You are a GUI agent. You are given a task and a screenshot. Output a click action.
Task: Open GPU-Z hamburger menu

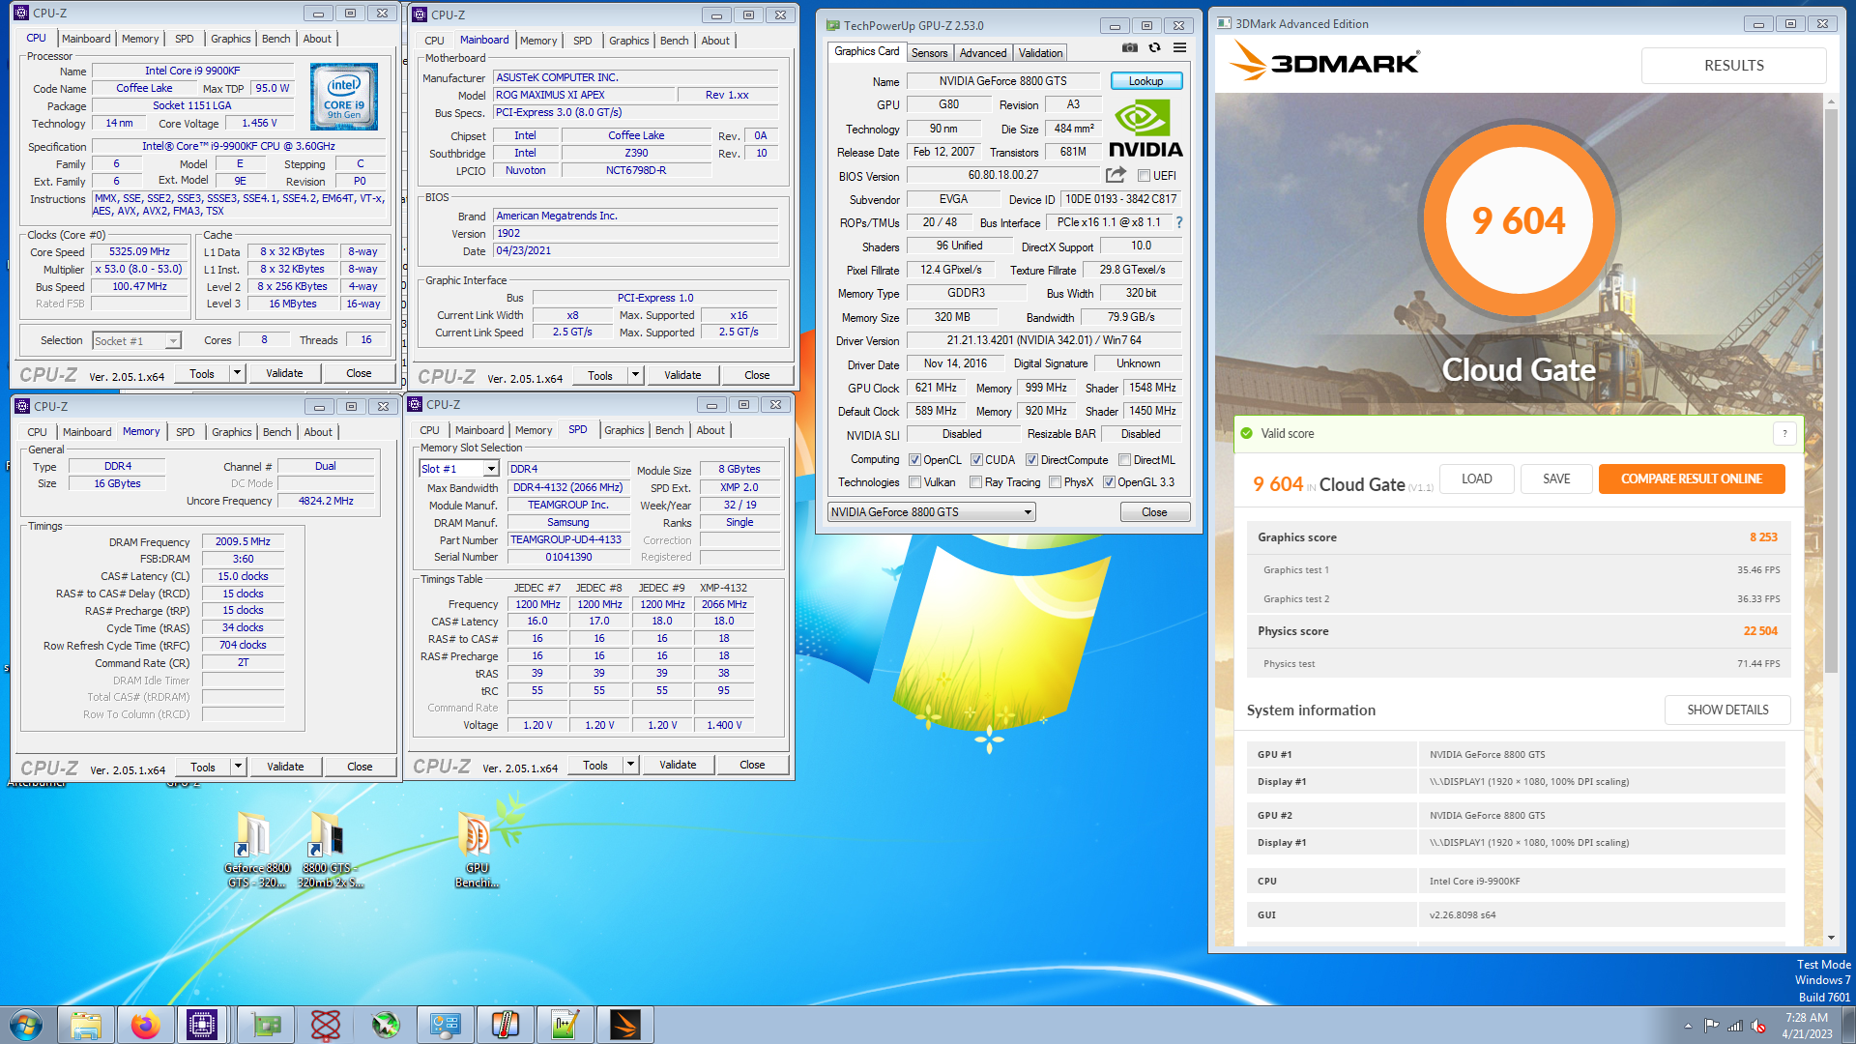pyautogui.click(x=1179, y=47)
